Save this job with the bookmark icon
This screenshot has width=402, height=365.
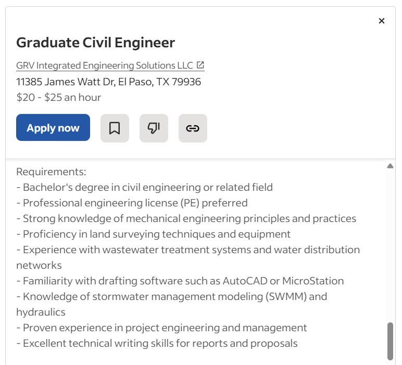[x=115, y=128]
